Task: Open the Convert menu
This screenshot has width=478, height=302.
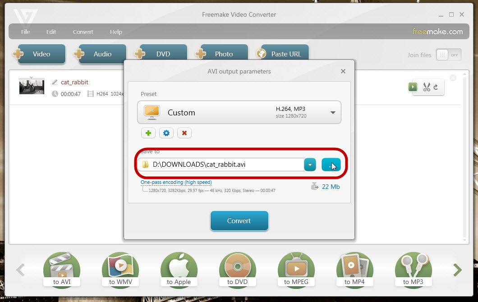Action: pos(83,32)
